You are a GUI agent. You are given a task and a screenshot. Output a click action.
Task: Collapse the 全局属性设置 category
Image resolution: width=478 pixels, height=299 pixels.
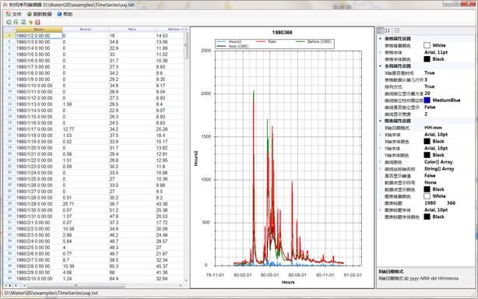[380, 66]
